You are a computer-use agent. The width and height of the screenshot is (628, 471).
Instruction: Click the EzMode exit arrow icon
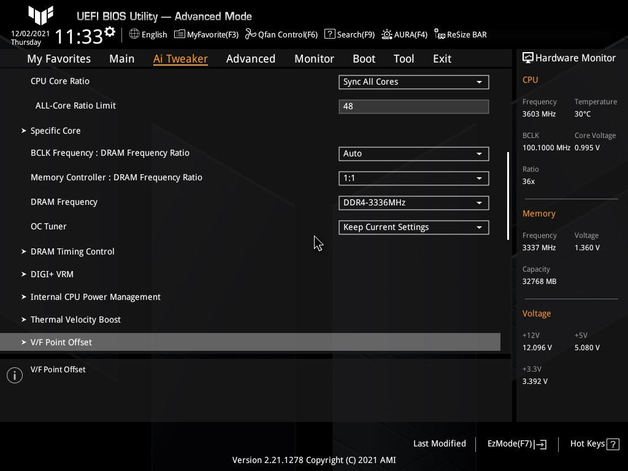tap(540, 444)
